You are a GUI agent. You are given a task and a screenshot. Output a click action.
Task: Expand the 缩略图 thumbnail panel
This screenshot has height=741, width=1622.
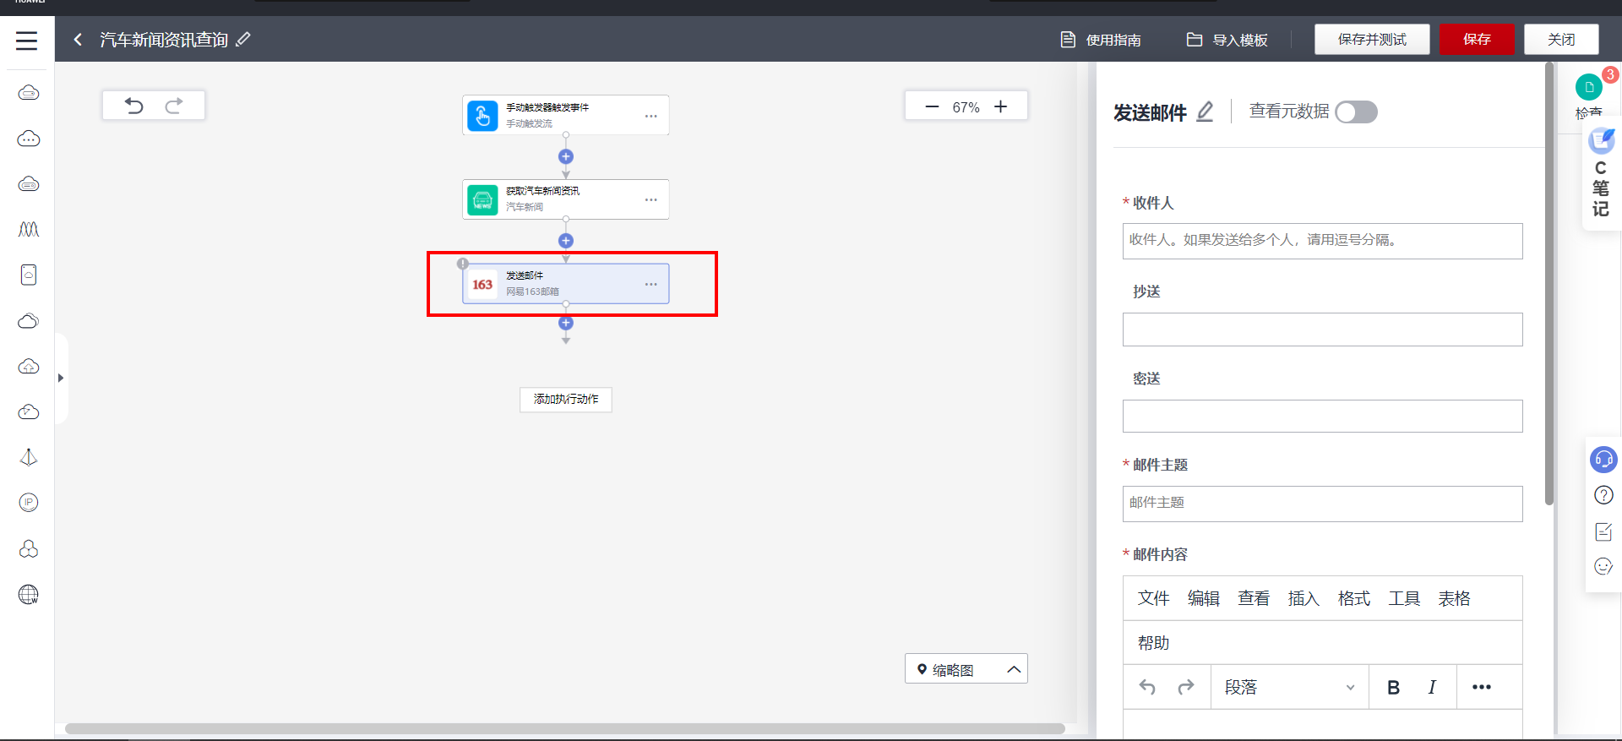tap(966, 669)
